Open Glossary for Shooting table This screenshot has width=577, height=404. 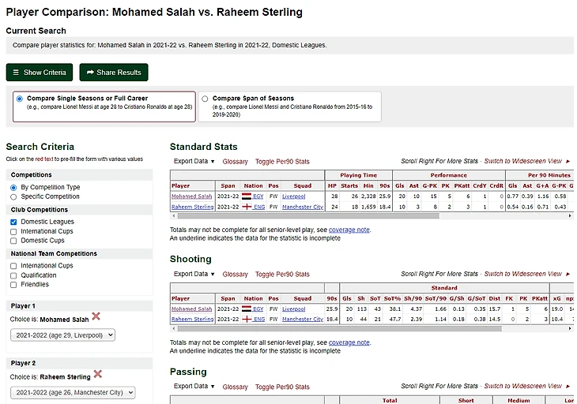[x=235, y=275]
